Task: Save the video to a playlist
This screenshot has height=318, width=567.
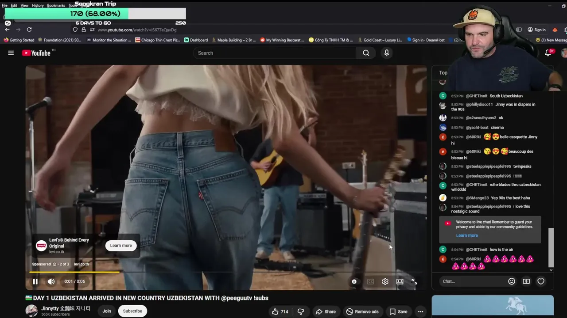Action: tap(398, 311)
